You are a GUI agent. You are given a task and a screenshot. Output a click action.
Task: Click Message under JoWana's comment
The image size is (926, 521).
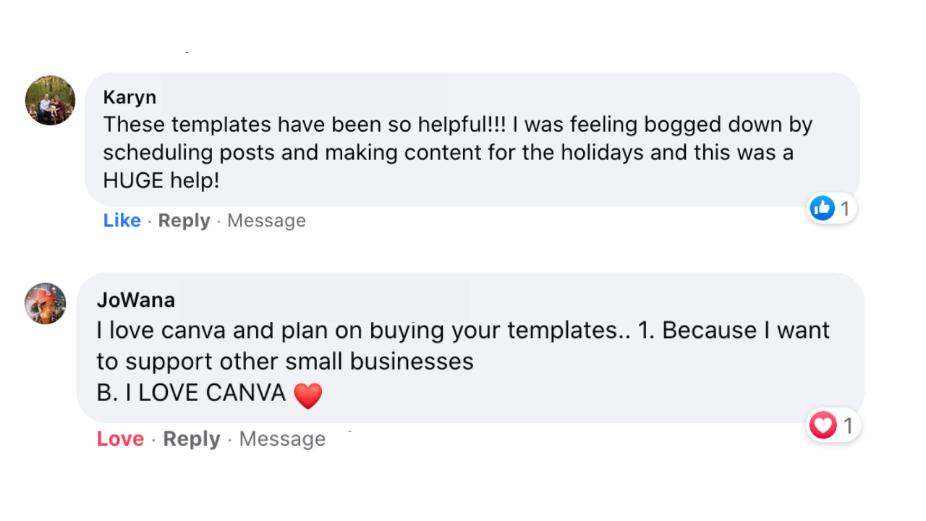pos(282,439)
